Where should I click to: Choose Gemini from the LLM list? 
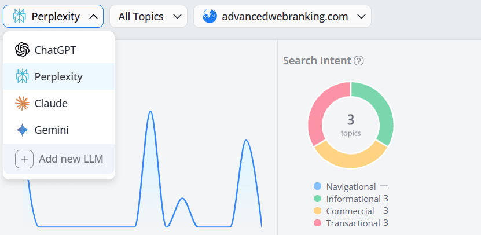[59, 130]
